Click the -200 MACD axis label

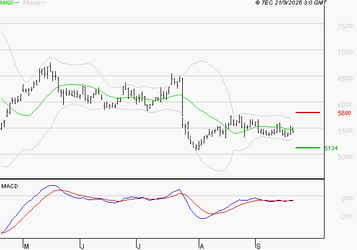coord(346,216)
